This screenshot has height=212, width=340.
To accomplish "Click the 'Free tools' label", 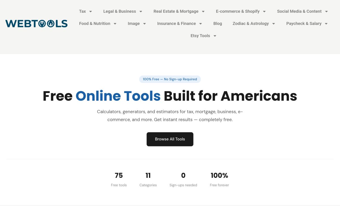I will [119, 185].
